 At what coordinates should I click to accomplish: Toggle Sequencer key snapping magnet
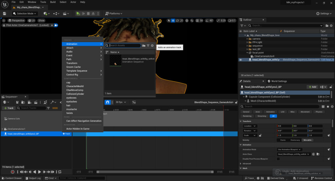click(108, 102)
